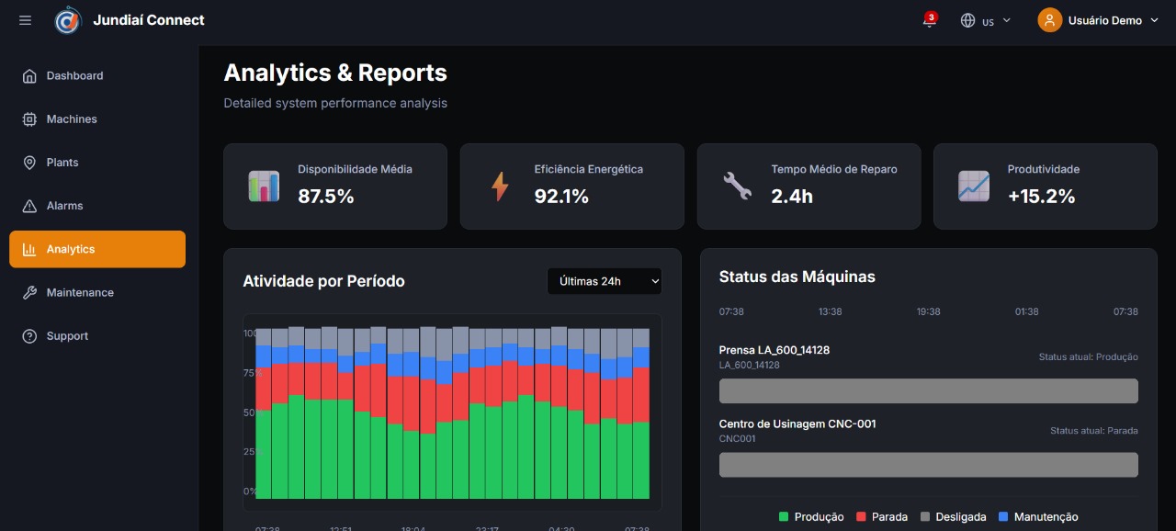Select Support in the sidebar
Image resolution: width=1176 pixels, height=531 pixels.
[x=67, y=336]
